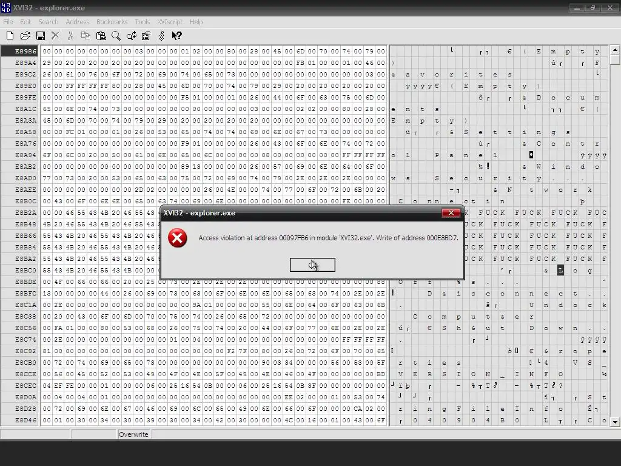This screenshot has width=621, height=466.
Task: Select address row E8B2A
Action: [21, 212]
